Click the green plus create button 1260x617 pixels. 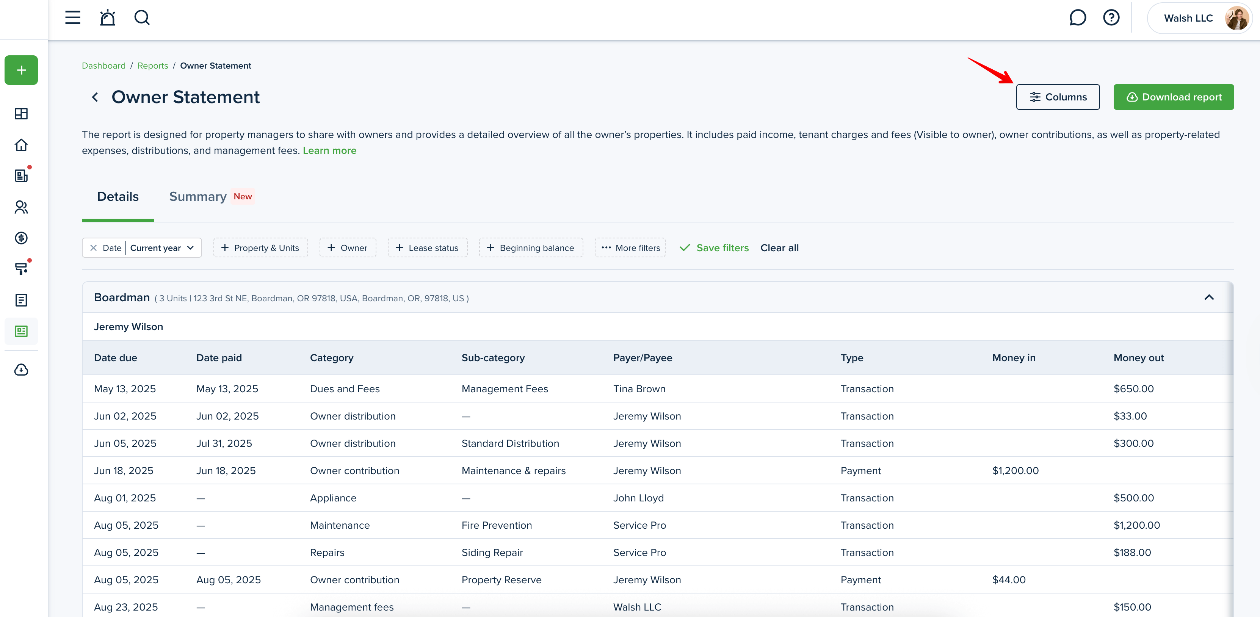[21, 70]
